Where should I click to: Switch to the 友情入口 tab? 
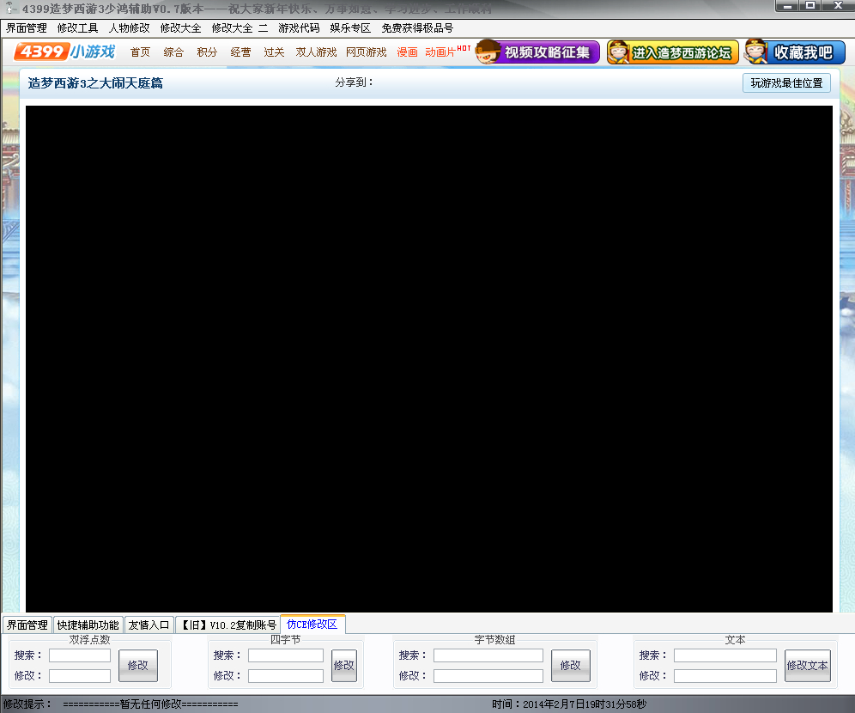[x=149, y=625]
